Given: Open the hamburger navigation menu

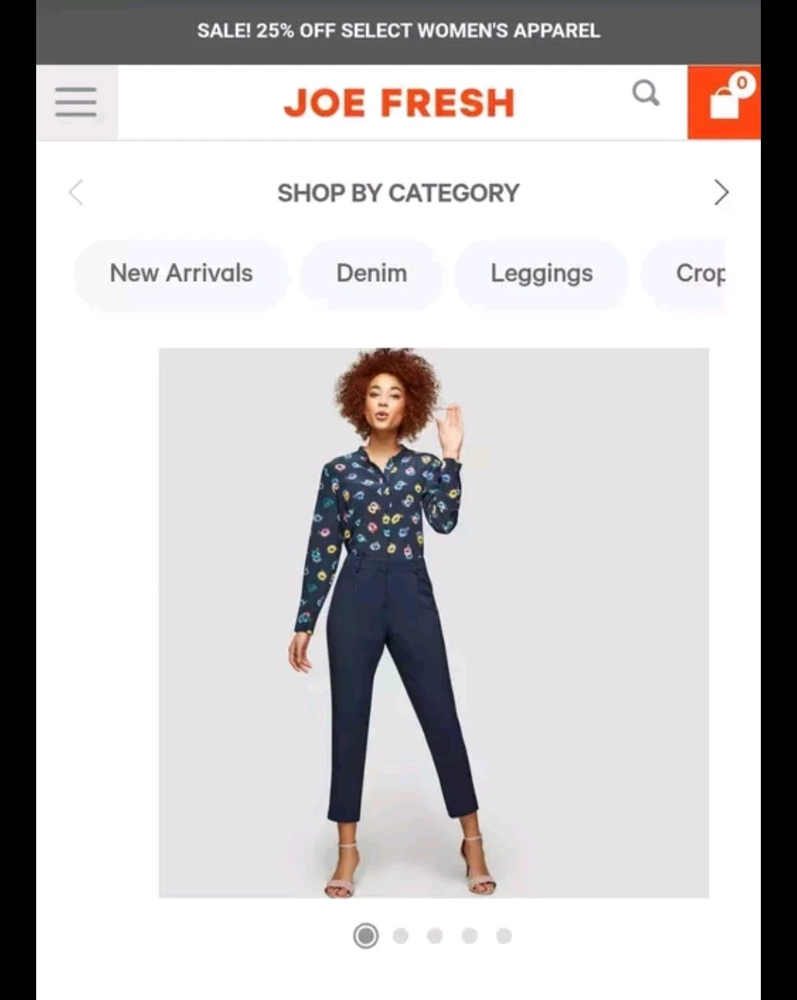Looking at the screenshot, I should click(x=77, y=102).
